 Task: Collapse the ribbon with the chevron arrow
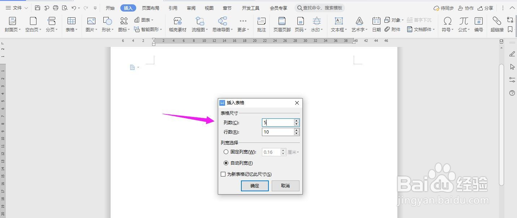pyautogui.click(x=512, y=8)
